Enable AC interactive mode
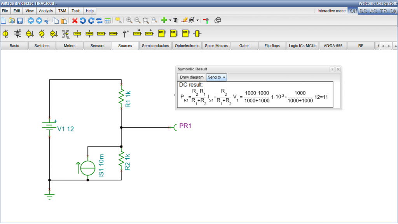This screenshot has height=224, width=398. click(373, 11)
